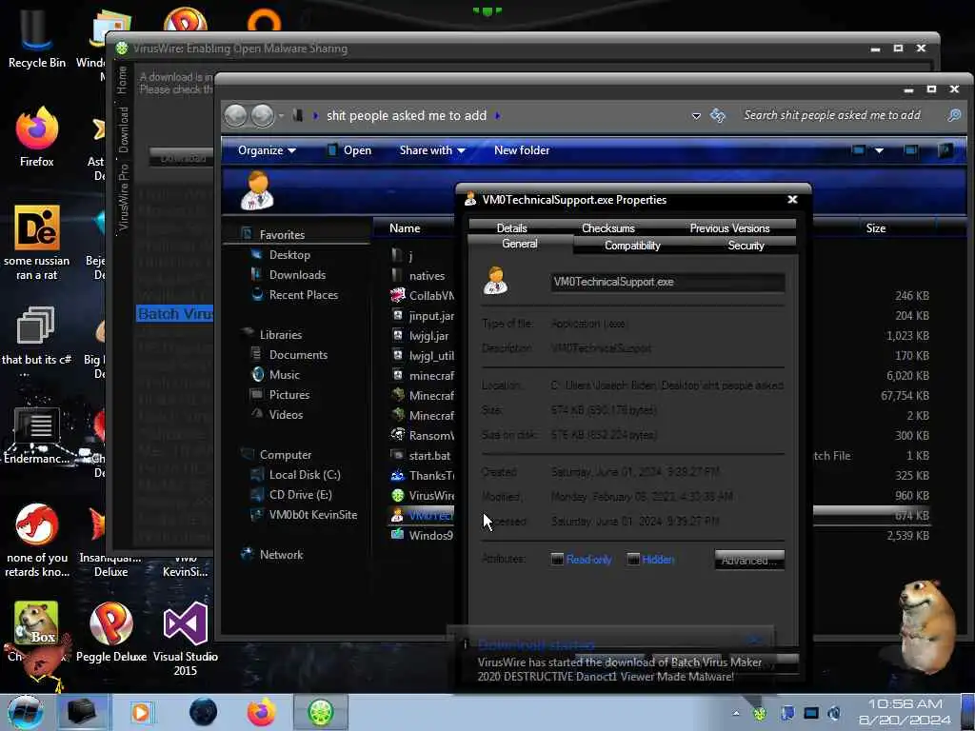Collapse the Favorites group in navigation pane

point(282,235)
